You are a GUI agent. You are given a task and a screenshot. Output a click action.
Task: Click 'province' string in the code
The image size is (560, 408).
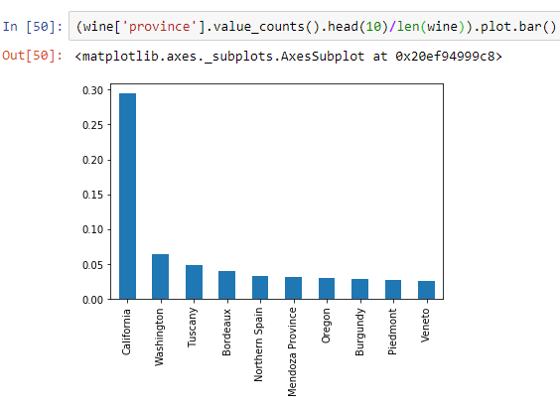click(160, 27)
